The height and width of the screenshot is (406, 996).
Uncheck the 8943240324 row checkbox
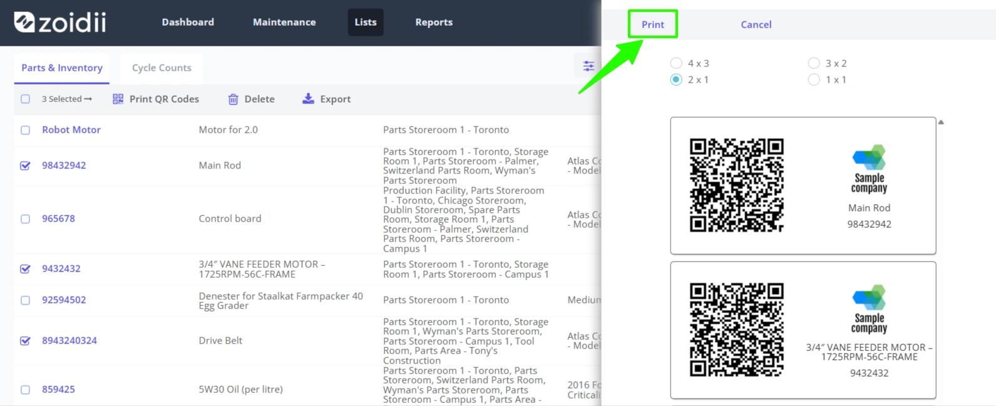25,341
